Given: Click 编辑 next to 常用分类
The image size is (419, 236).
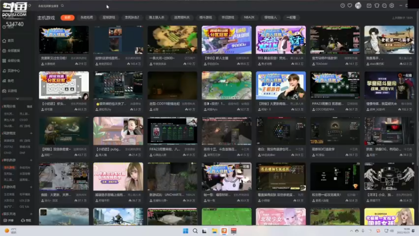Looking at the screenshot, I should 29,106.
